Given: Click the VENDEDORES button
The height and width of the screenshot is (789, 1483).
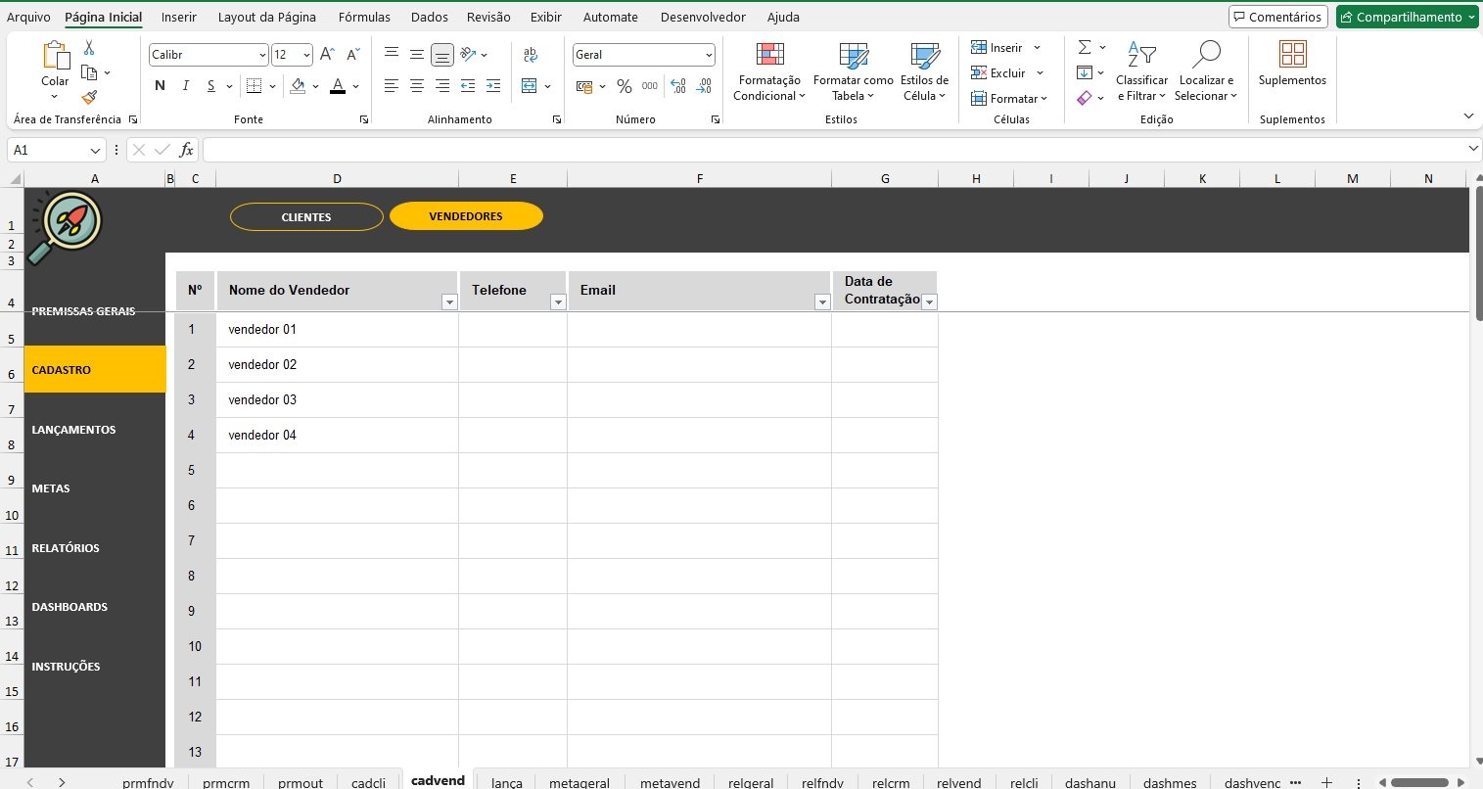Looking at the screenshot, I should pos(466,216).
